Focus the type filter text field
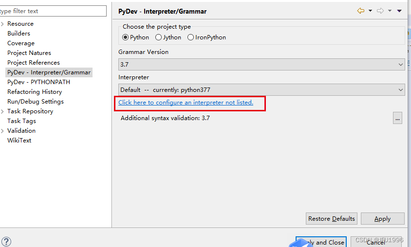Image resolution: width=411 pixels, height=247 pixels. tap(53, 11)
